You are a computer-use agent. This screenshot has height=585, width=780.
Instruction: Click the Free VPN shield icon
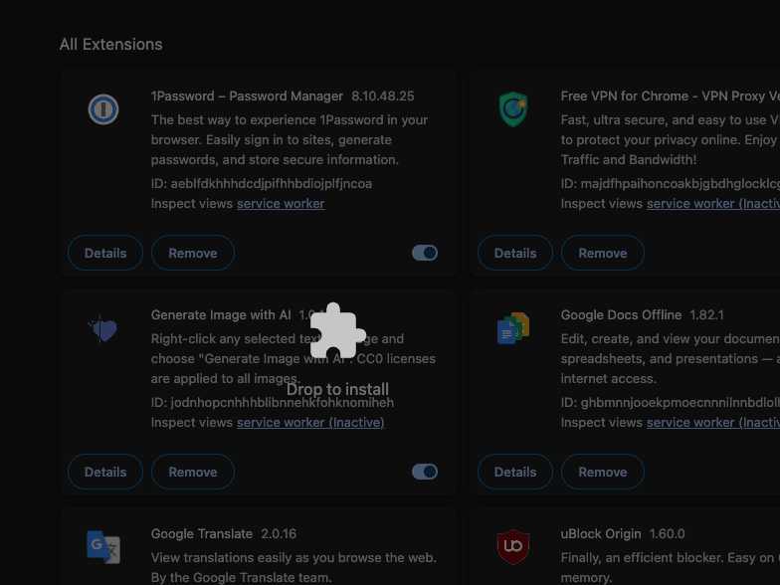pos(513,109)
